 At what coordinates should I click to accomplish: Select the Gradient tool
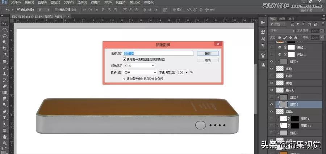tap(4, 92)
